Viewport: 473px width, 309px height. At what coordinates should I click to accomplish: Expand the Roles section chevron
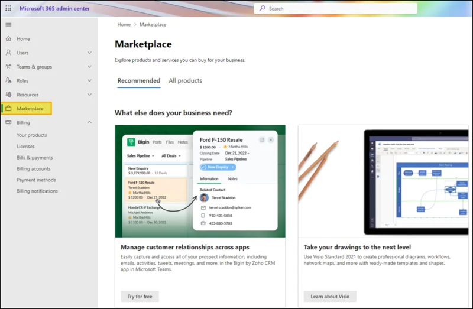(x=90, y=80)
